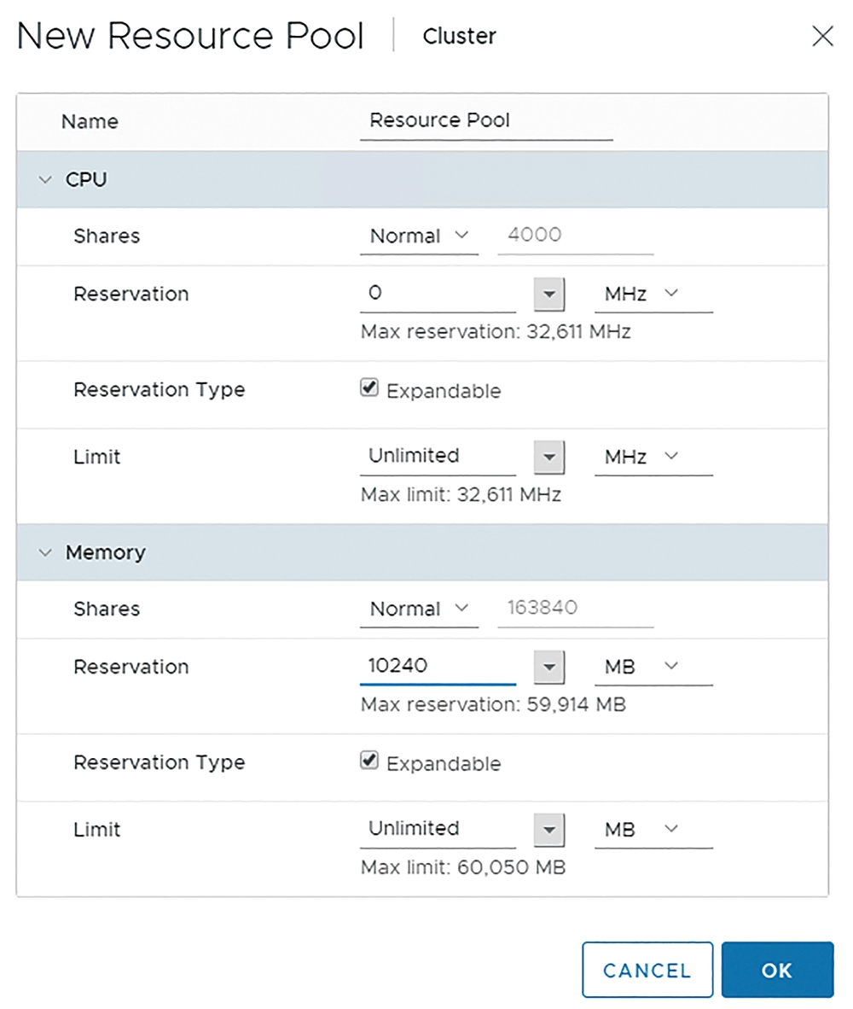This screenshot has width=853, height=1009.
Task: Click the Memory Reservation 10240 field
Action: click(x=438, y=666)
